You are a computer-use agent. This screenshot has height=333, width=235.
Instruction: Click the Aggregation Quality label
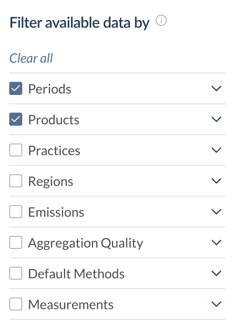pyautogui.click(x=86, y=244)
